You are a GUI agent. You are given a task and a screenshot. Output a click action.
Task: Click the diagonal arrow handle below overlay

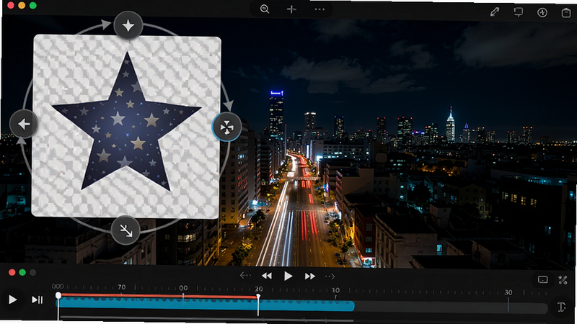(x=125, y=230)
